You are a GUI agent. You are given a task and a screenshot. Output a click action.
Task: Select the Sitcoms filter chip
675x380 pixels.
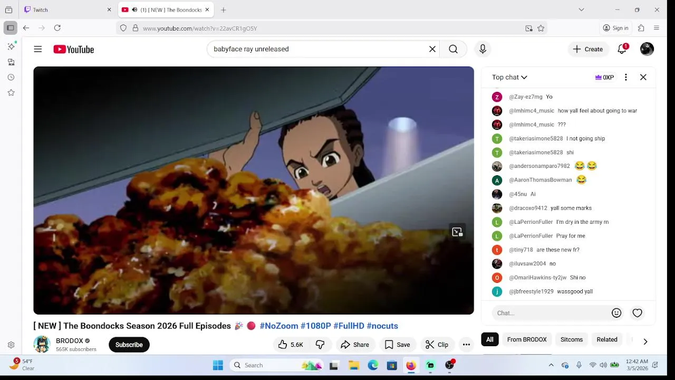click(x=572, y=339)
